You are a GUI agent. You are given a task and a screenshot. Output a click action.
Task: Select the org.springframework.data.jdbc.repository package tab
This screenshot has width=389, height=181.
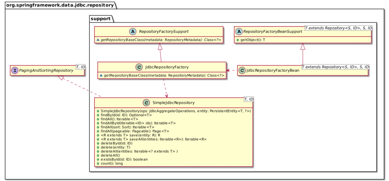point(60,5)
